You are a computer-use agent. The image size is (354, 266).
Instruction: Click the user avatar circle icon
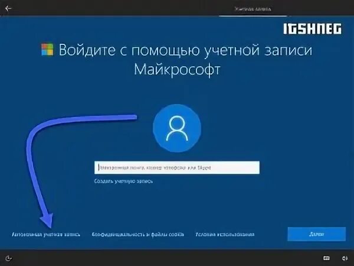177,128
